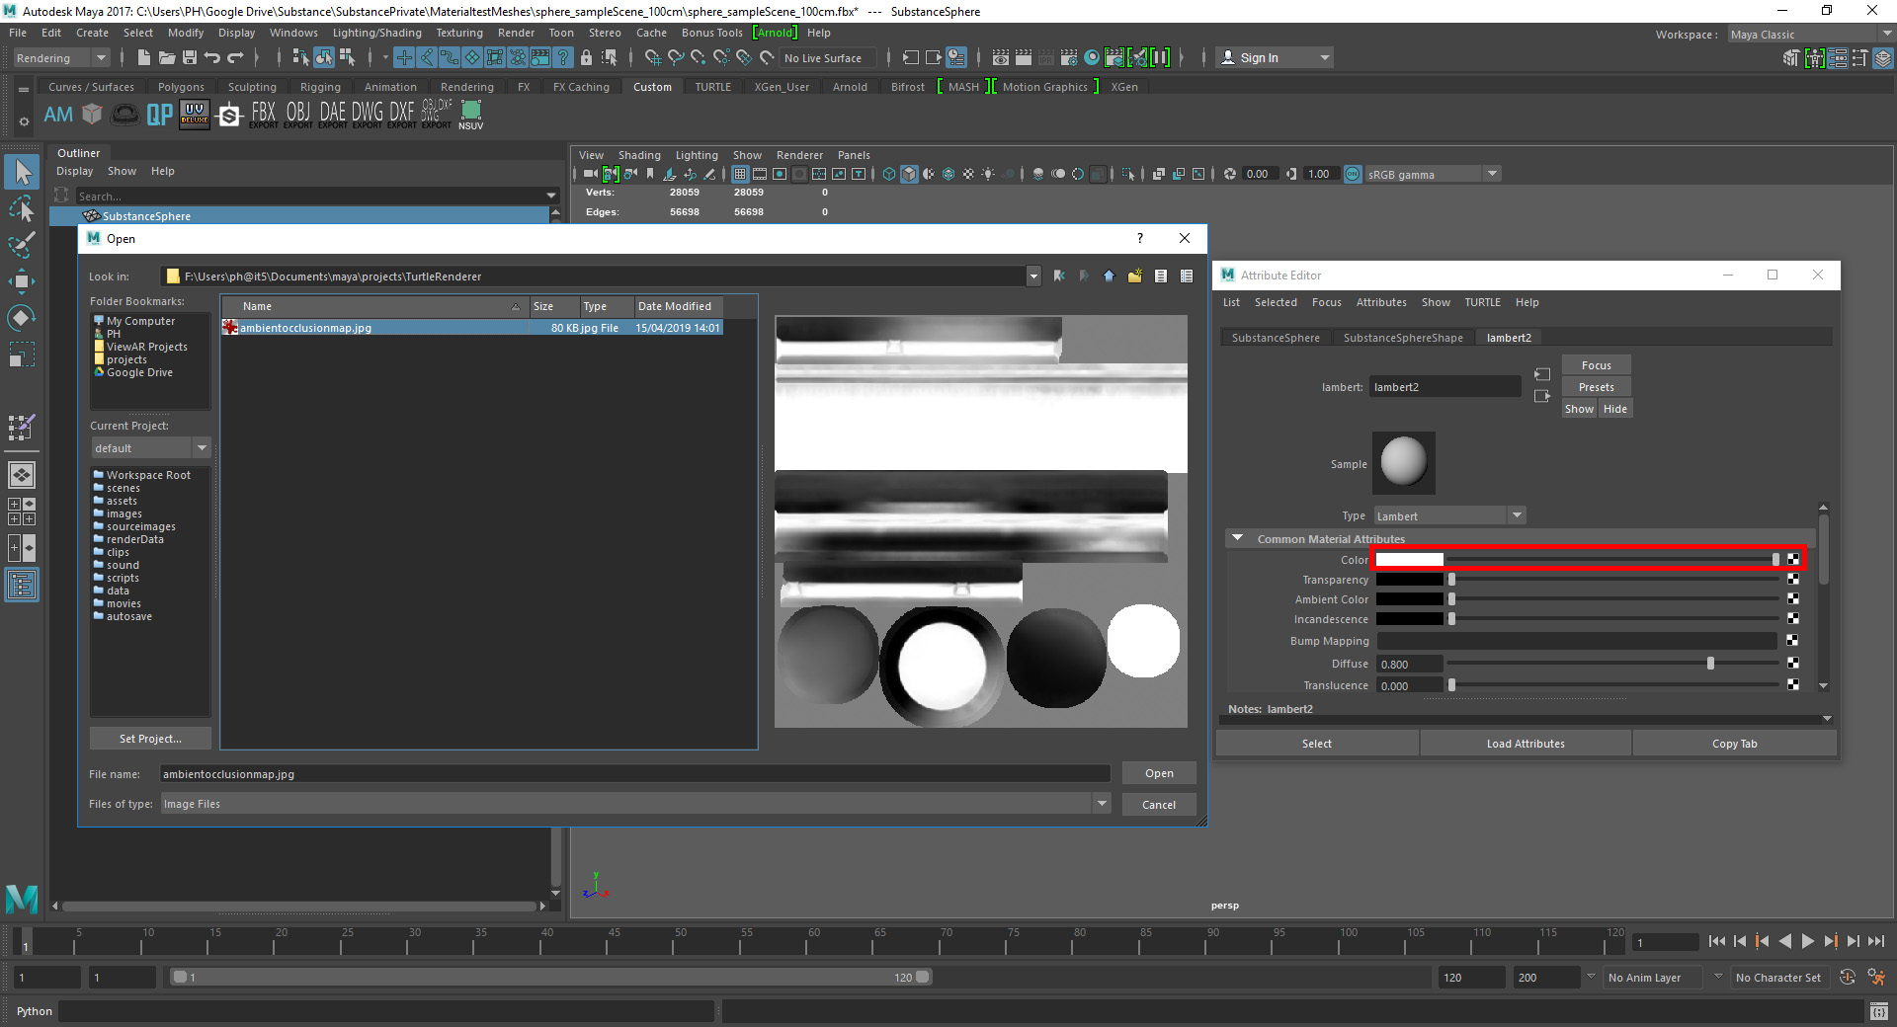Click the FBX Export shelf icon
1897x1027 pixels.
pyautogui.click(x=264, y=115)
